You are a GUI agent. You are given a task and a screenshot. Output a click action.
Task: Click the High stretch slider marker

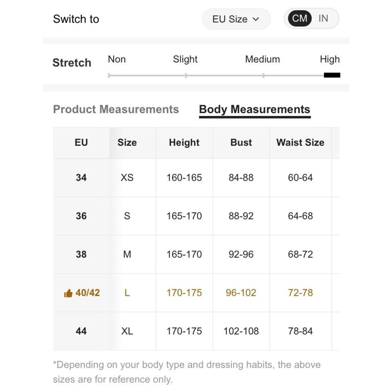pyautogui.click(x=332, y=75)
